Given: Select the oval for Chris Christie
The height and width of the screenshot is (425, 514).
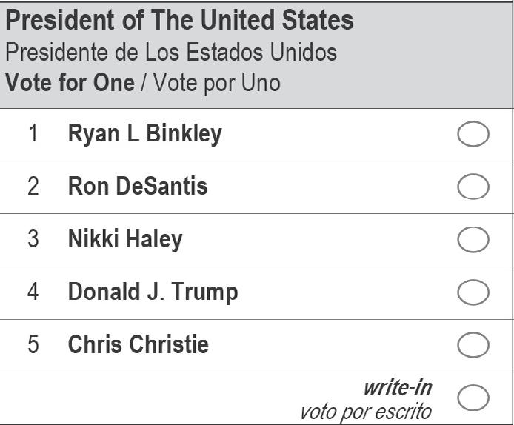Looking at the screenshot, I should pos(473,345).
